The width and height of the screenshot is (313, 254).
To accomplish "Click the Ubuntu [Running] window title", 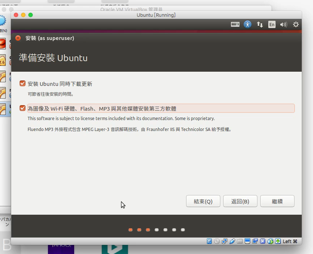I will (156, 15).
